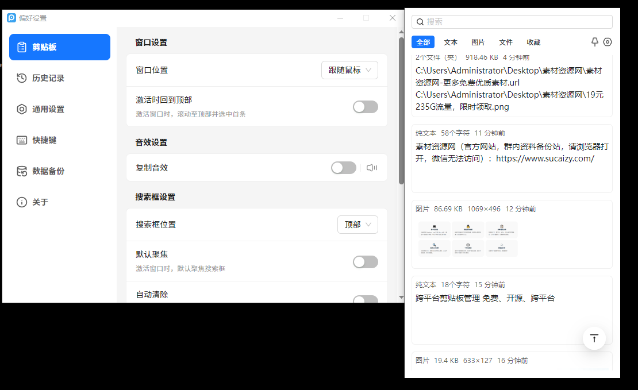The height and width of the screenshot is (390, 638).
Task: Open the 搜索框位置 dropdown showing 顶部
Action: pos(358,225)
